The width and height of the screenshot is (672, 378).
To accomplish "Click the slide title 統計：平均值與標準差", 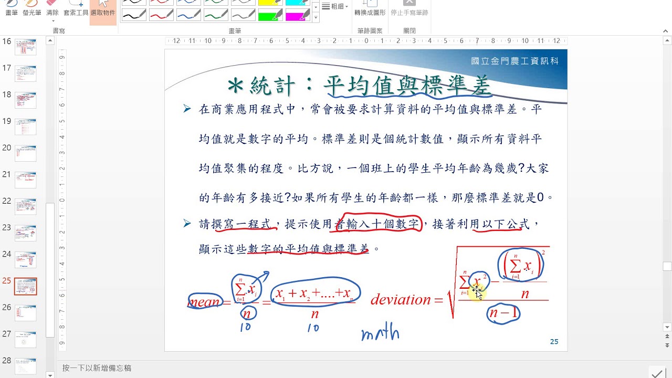I will click(360, 86).
